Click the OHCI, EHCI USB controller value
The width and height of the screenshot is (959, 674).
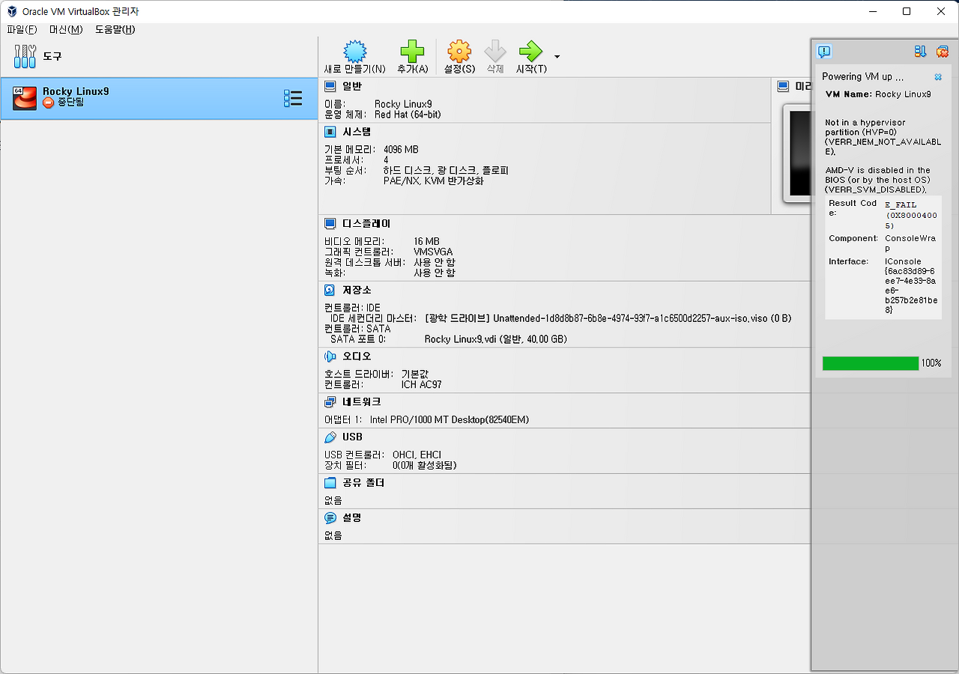pyautogui.click(x=417, y=455)
